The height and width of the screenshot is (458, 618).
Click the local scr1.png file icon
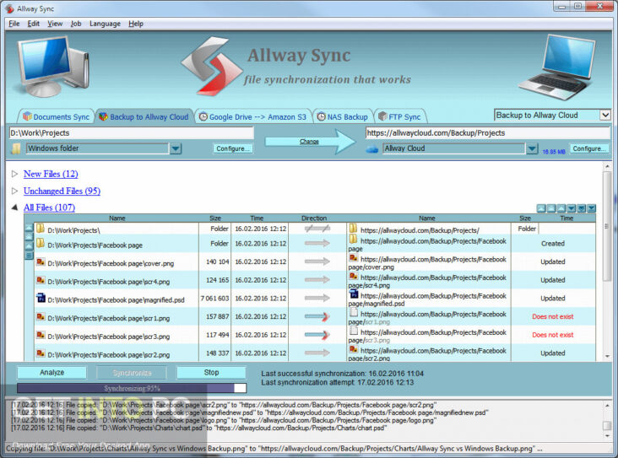[x=41, y=316]
